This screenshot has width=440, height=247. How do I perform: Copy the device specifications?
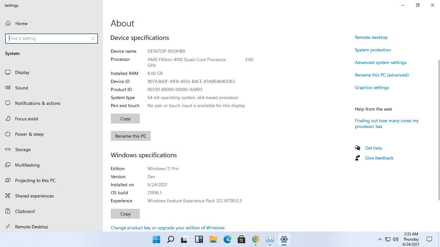[125, 119]
